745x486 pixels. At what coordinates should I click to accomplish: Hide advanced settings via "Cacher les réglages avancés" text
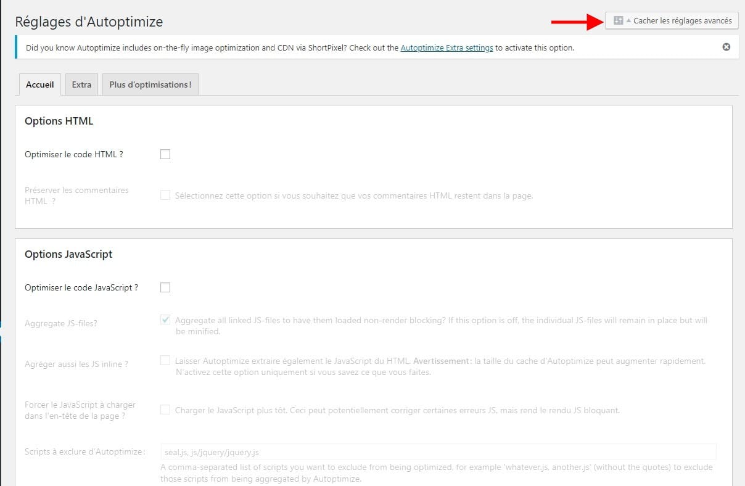(x=682, y=21)
